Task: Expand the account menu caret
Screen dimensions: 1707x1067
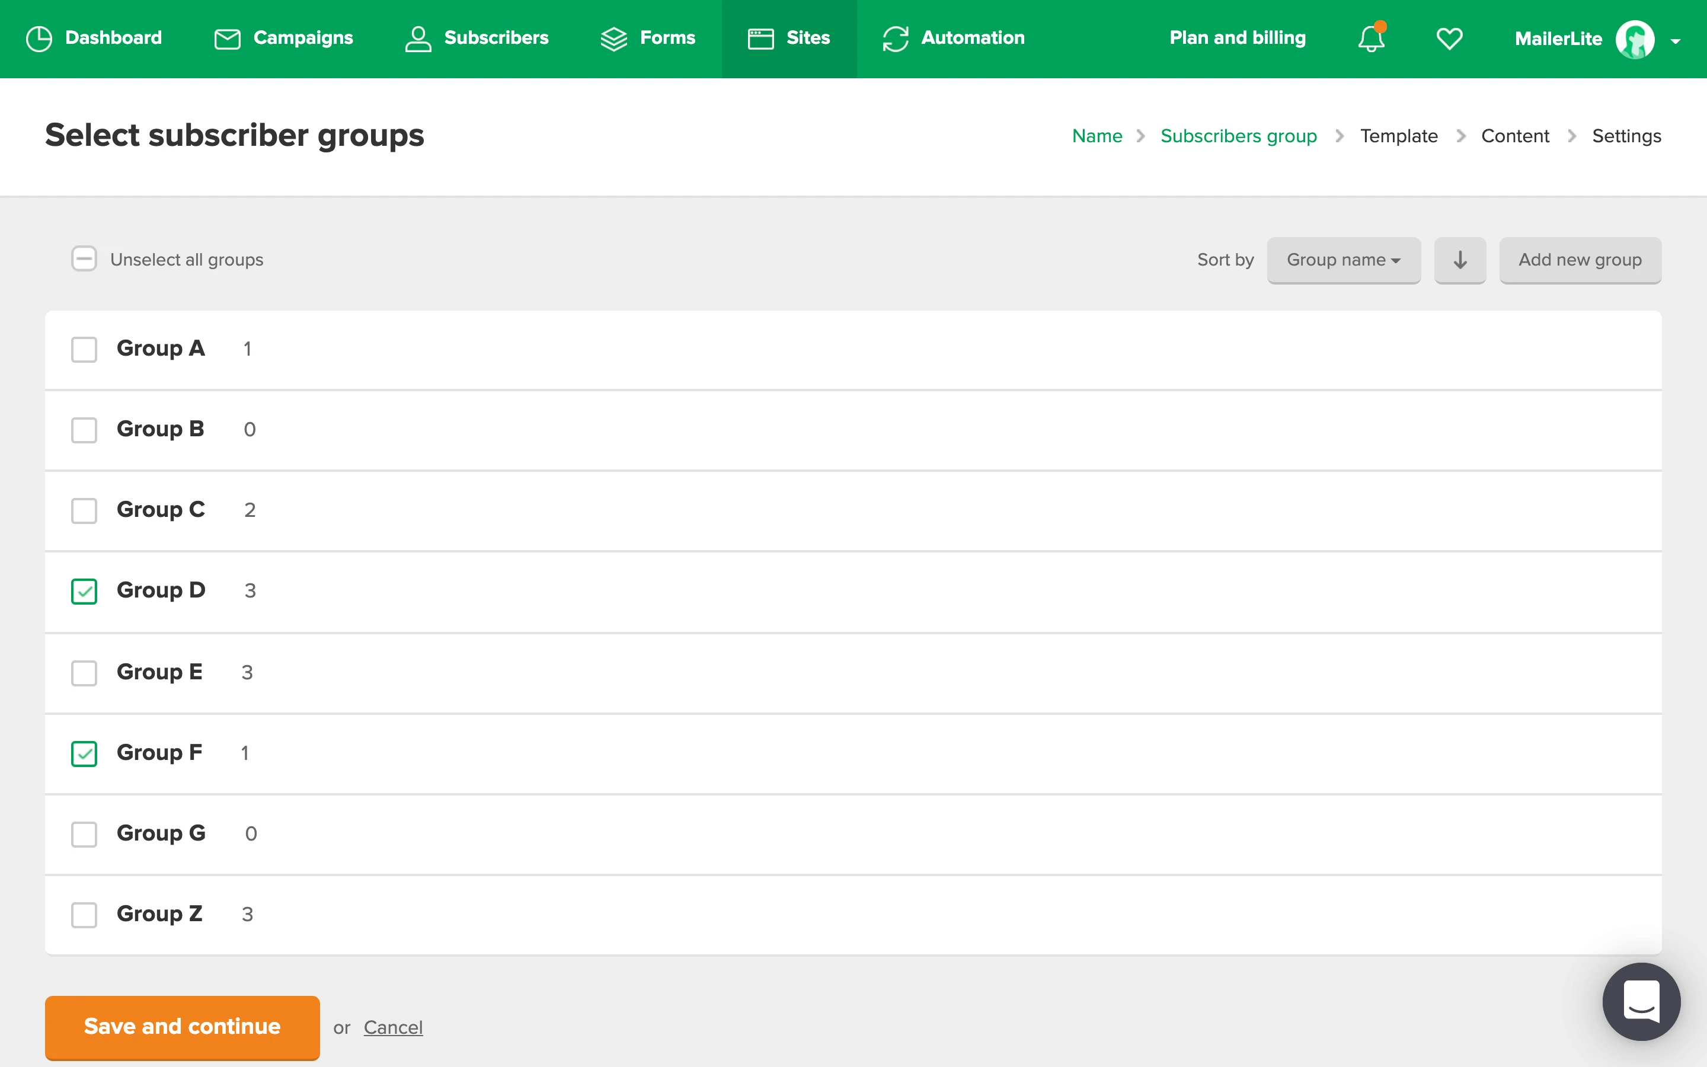Action: coord(1675,41)
